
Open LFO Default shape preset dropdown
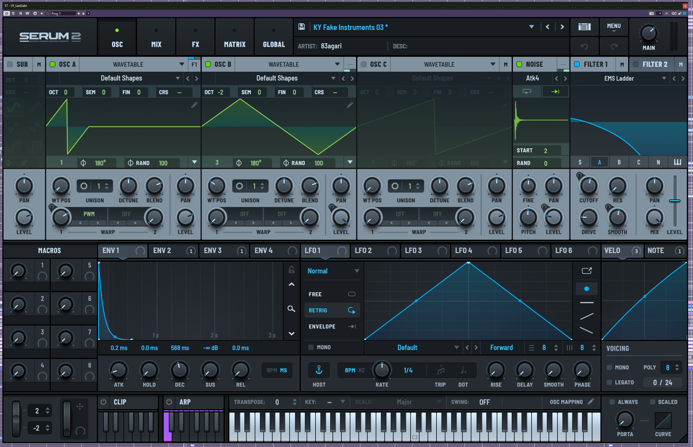(x=456, y=348)
